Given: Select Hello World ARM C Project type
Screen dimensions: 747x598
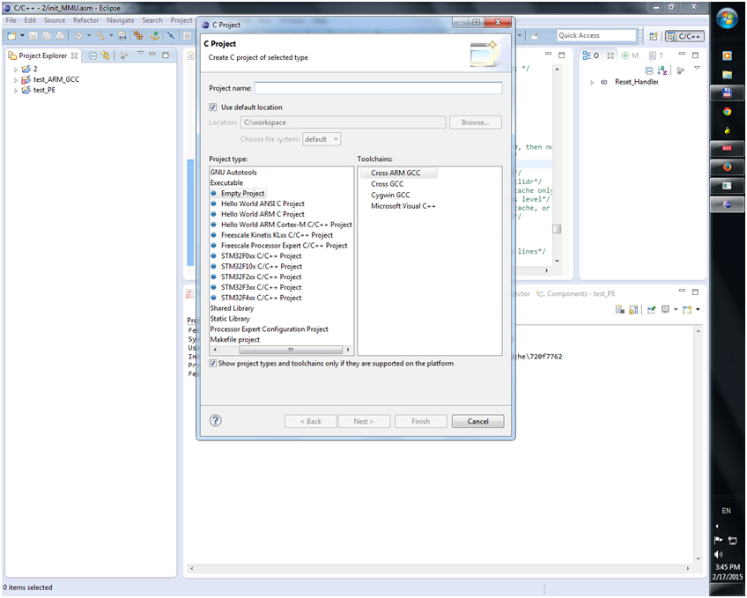Looking at the screenshot, I should [263, 214].
